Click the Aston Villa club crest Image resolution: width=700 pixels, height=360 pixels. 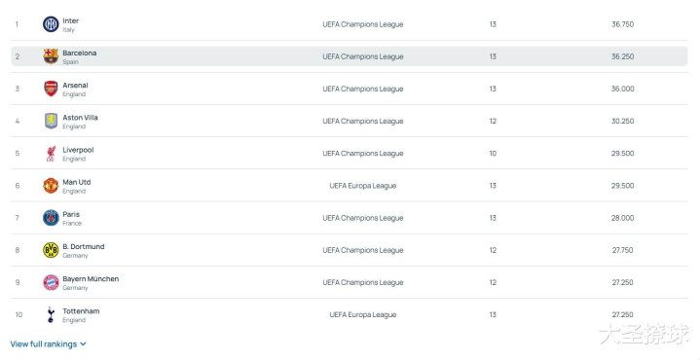coord(51,121)
